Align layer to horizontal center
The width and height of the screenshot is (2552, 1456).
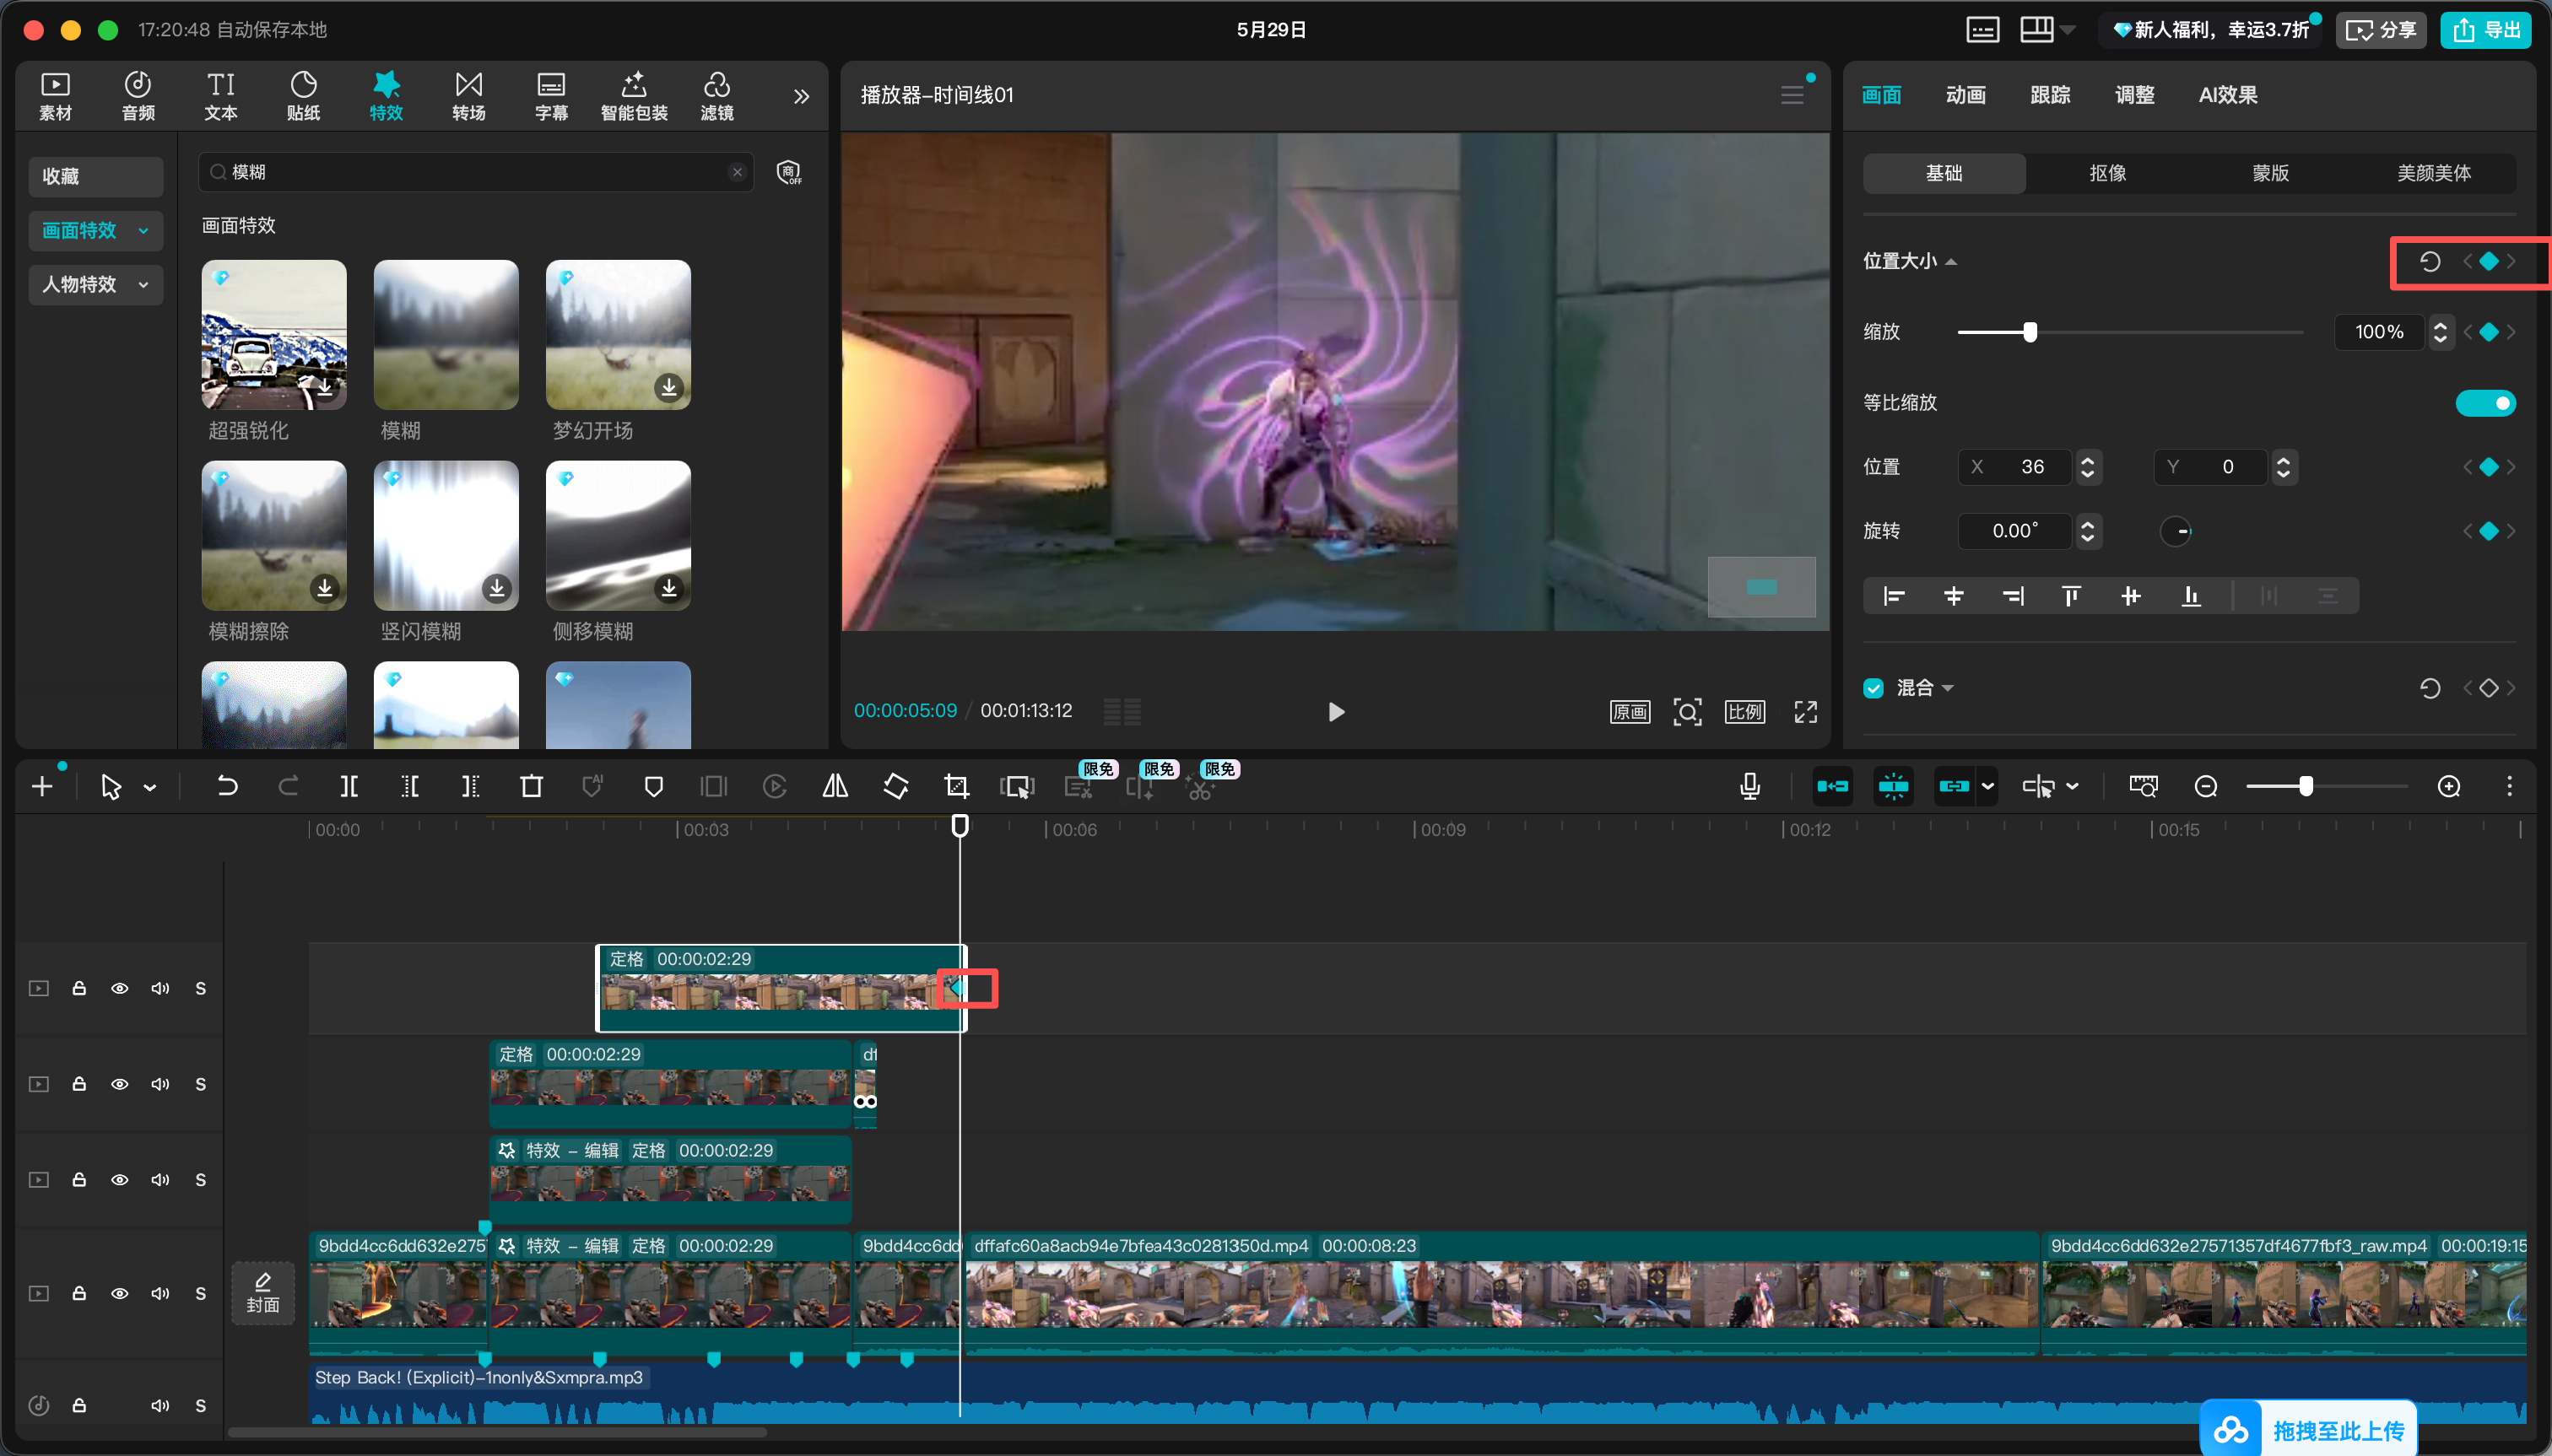tap(1953, 597)
